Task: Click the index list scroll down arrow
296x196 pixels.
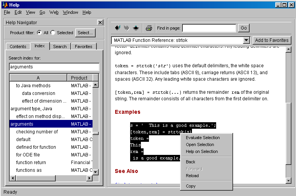Action: pyautogui.click(x=96, y=172)
